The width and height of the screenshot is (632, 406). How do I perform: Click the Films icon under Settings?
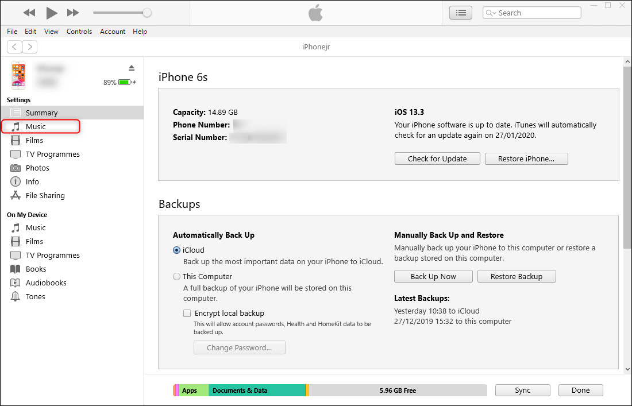(16, 141)
